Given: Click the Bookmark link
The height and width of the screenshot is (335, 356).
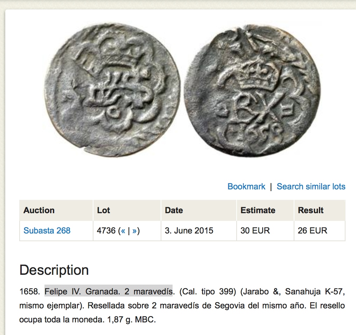Looking at the screenshot, I should (246, 187).
